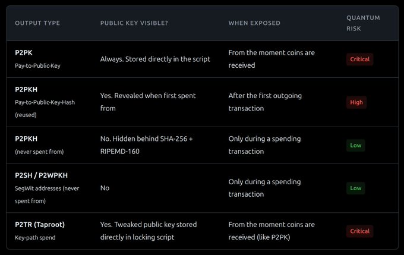The width and height of the screenshot is (404, 255).
Task: Click the OUTPUT TYPE column header
Action: (37, 23)
